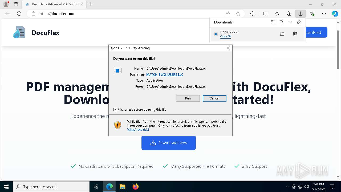Click the blue Download button in page header
The width and height of the screenshot is (341, 192).
tap(316, 33)
